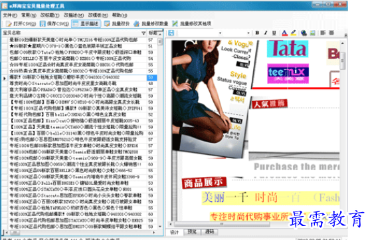Expand the font size dropdown in editor
This screenshot has width=370, height=240.
pos(248,33)
